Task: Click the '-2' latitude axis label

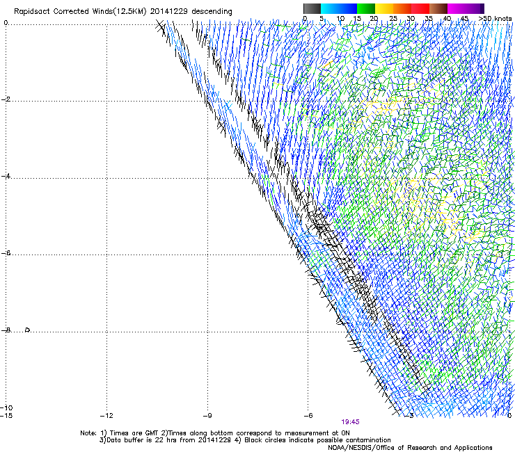Action: point(6,99)
